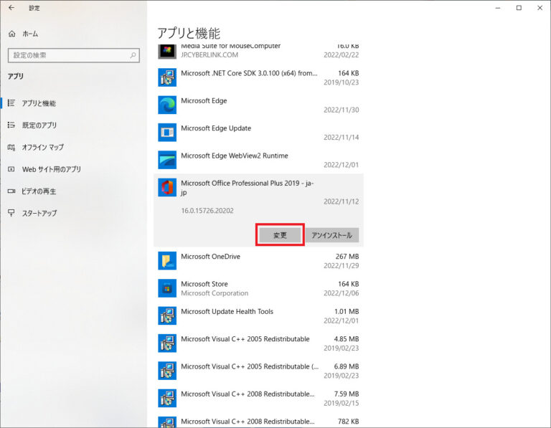Click the Microsoft Edge WebView2 Runtime icon
Screen dimensions: 551x428
pos(166,160)
